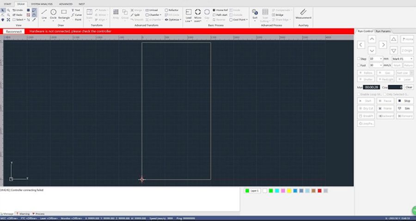Select the Circle drawing tool
Screen dimensions: 416x221
(53, 13)
